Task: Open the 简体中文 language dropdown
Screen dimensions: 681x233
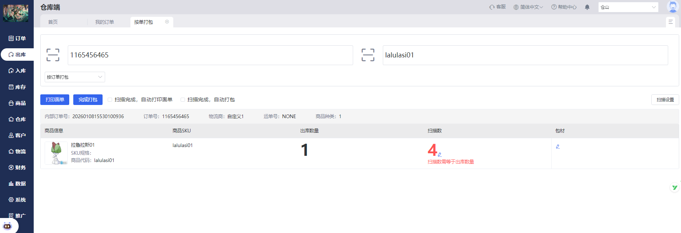Action: pos(528,7)
